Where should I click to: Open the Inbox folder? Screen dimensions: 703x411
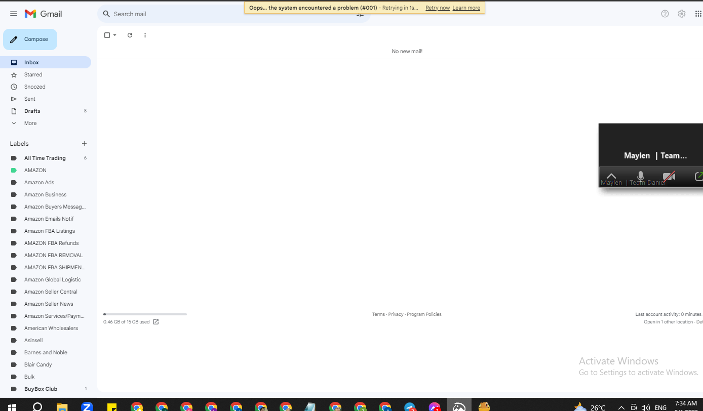(x=46, y=62)
